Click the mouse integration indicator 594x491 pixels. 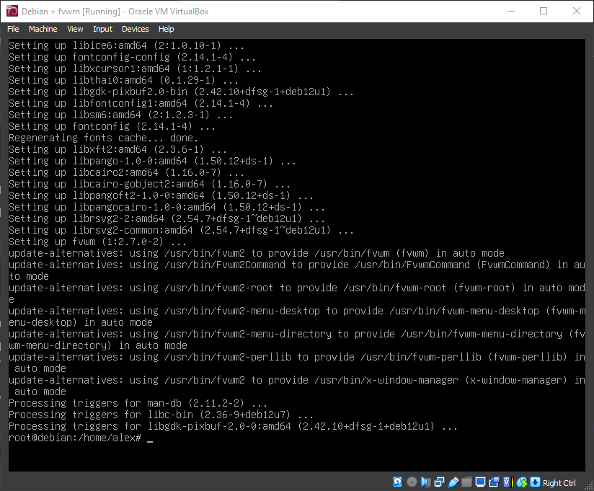pos(521,482)
